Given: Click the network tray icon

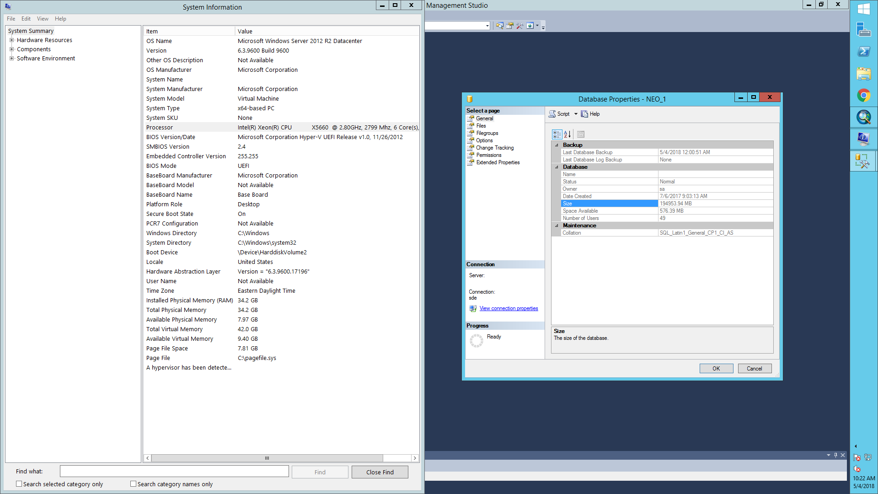Looking at the screenshot, I should (868, 457).
